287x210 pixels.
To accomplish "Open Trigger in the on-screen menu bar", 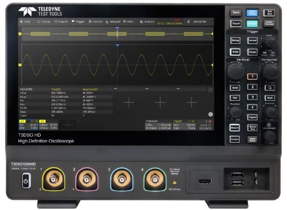I will tap(78, 21).
